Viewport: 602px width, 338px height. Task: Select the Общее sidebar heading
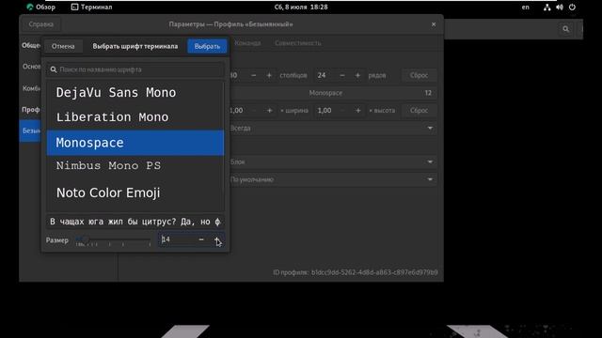coord(31,46)
